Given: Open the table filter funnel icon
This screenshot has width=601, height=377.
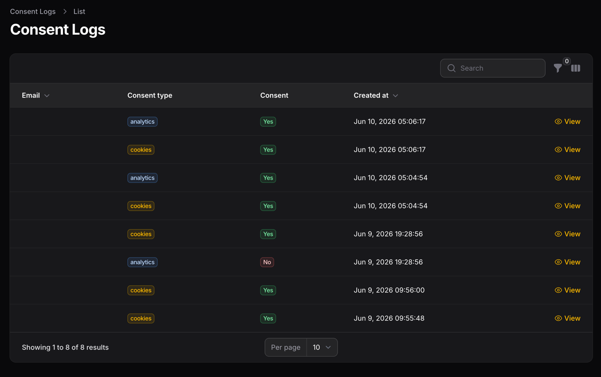Looking at the screenshot, I should click(x=558, y=68).
